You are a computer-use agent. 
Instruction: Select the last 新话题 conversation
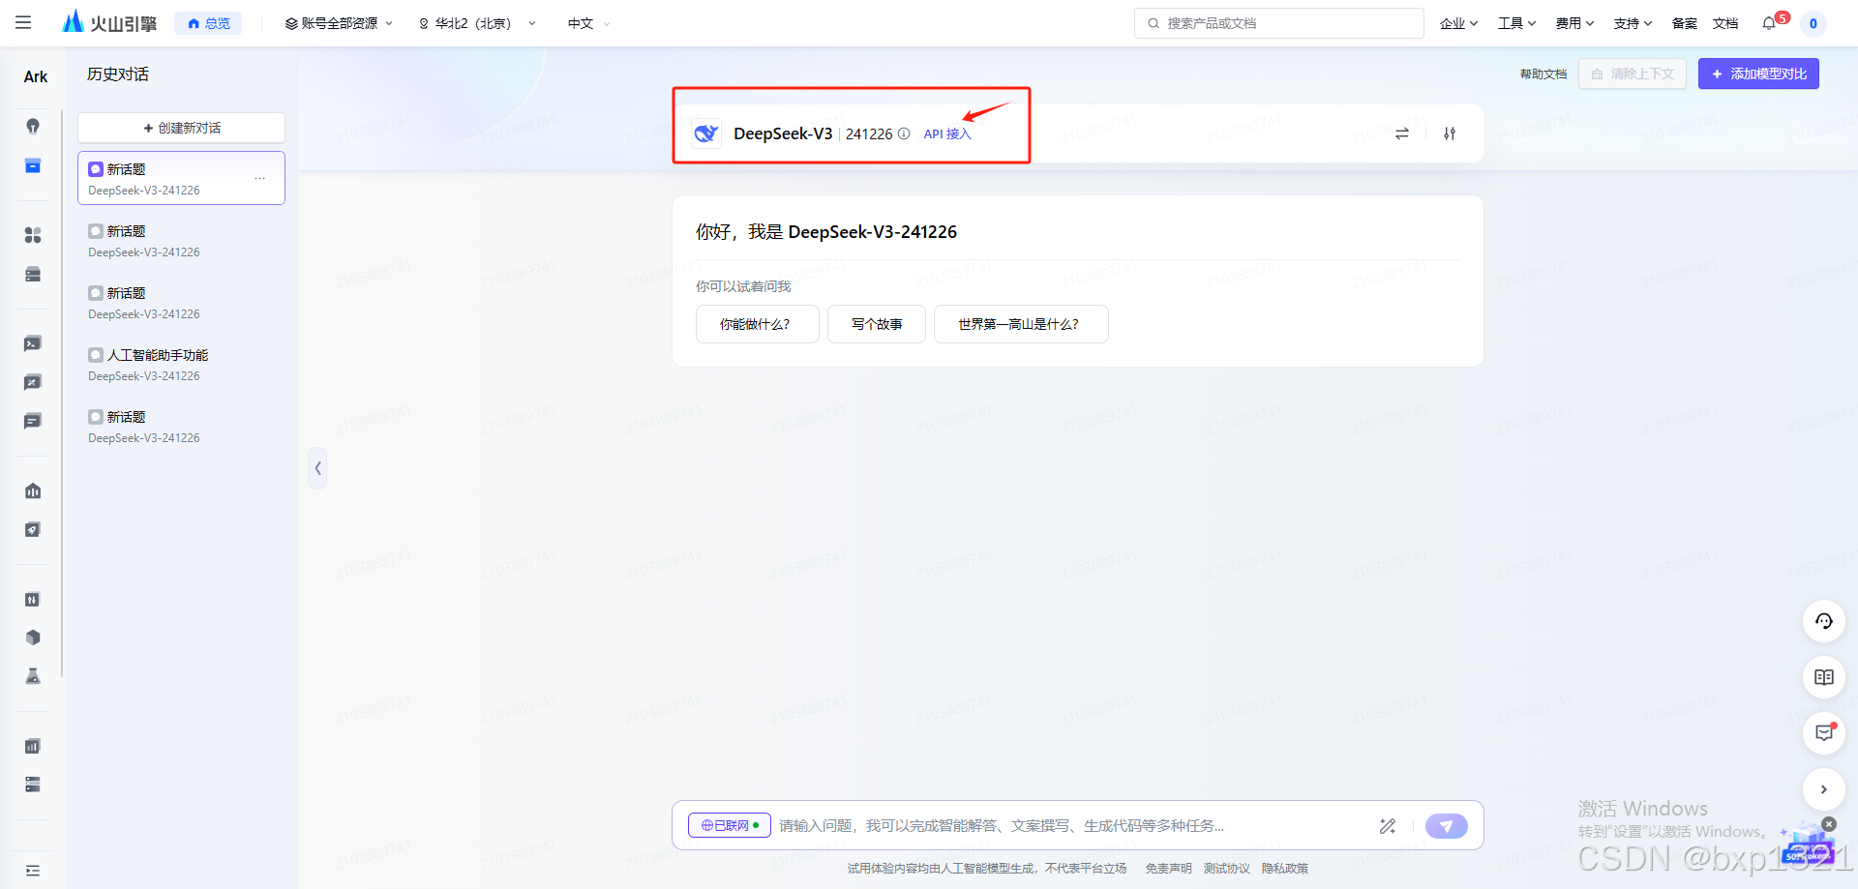[x=181, y=427]
